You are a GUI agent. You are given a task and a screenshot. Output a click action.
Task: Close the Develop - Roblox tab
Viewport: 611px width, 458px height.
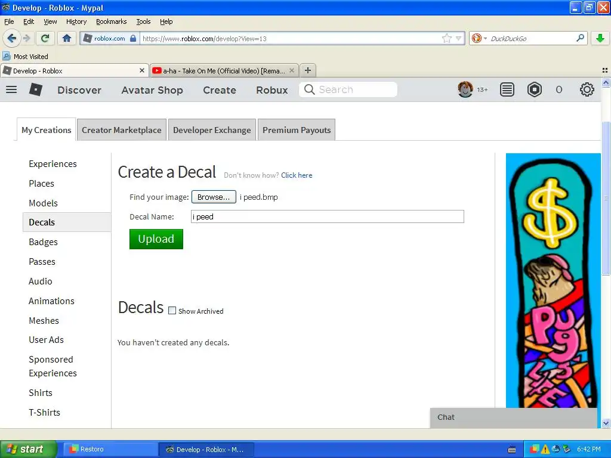(142, 70)
